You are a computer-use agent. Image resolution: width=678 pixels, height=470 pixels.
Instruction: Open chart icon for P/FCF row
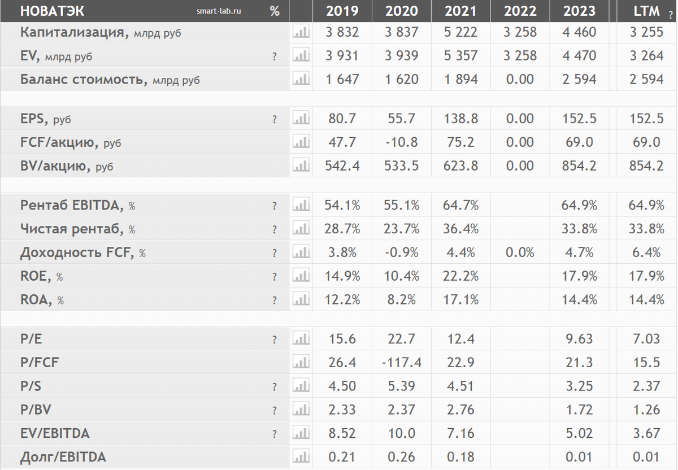click(301, 363)
